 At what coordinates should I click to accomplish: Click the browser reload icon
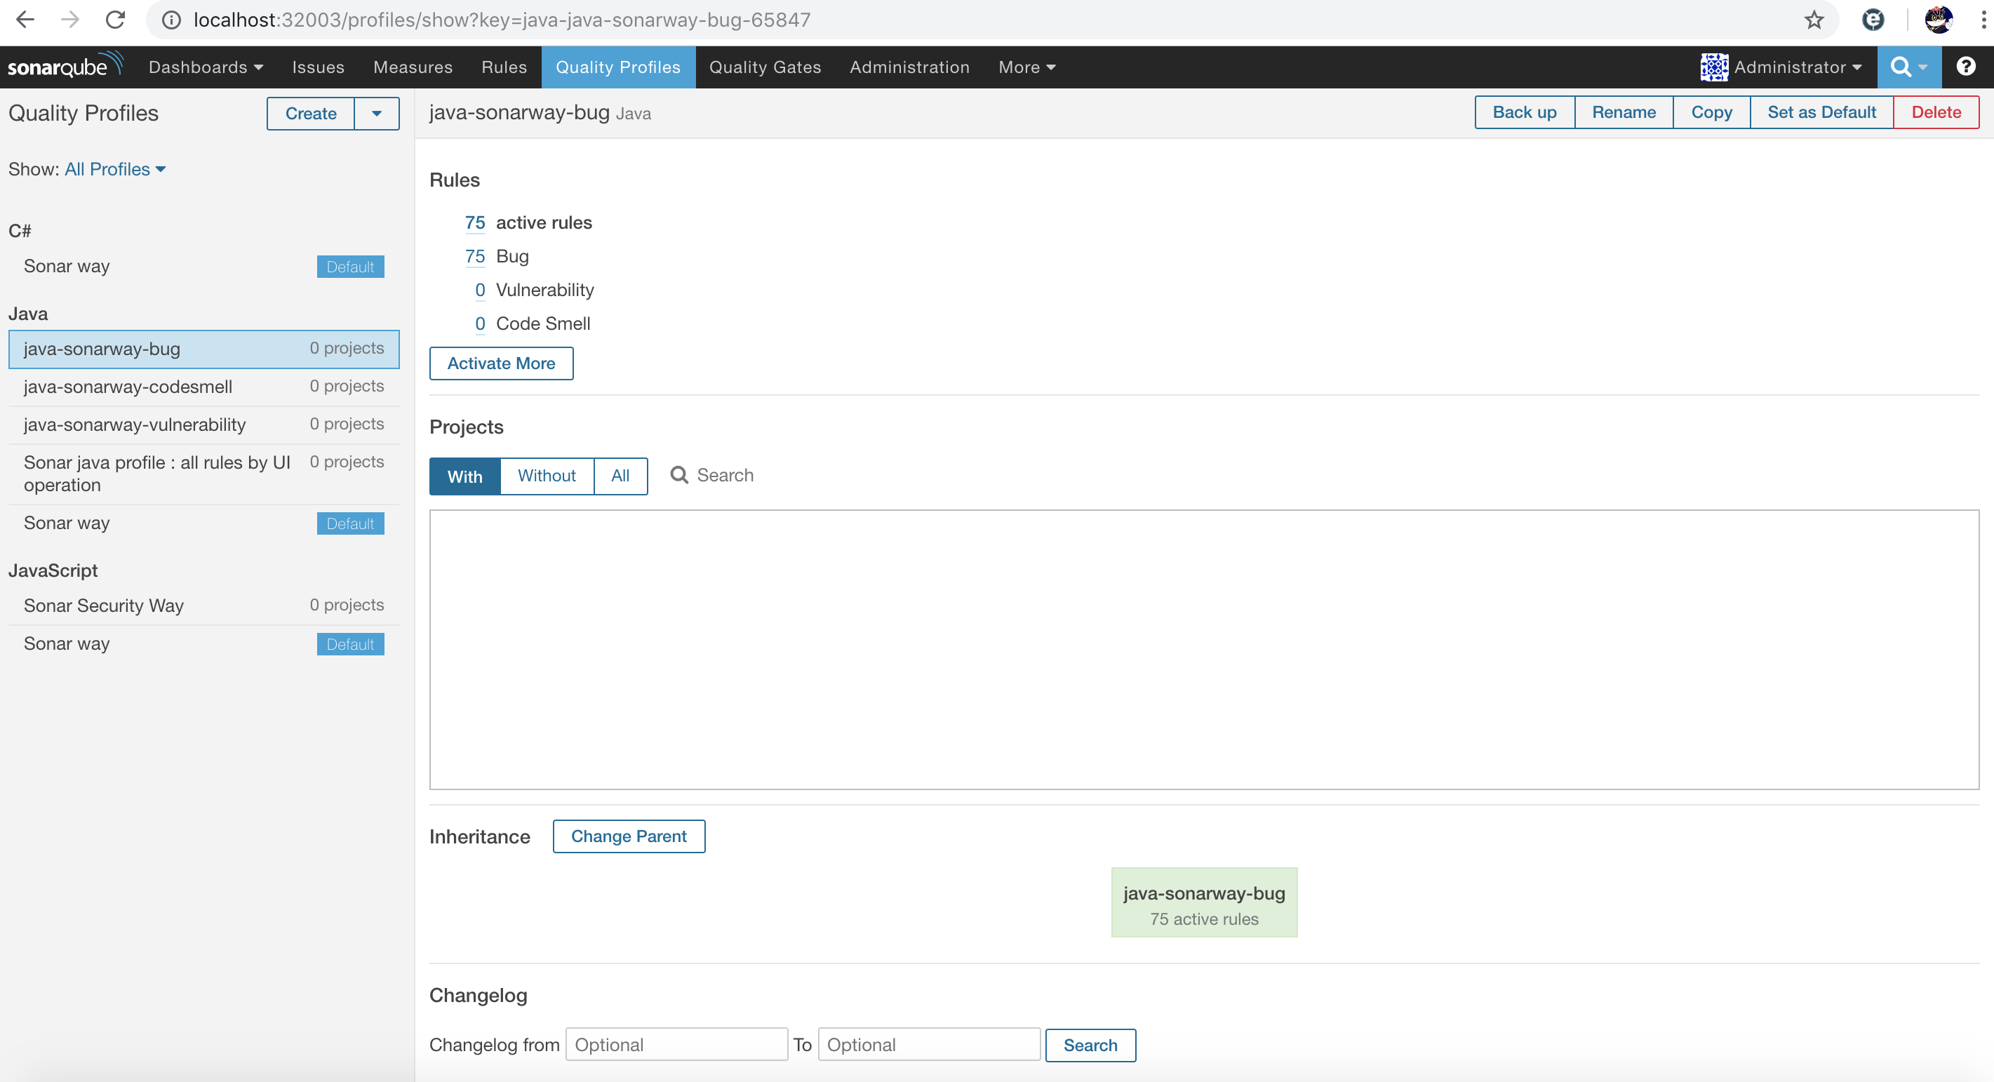click(x=115, y=20)
